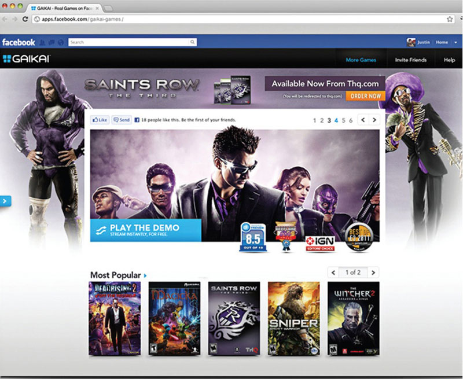Click the Facebook Send button

pyautogui.click(x=122, y=120)
